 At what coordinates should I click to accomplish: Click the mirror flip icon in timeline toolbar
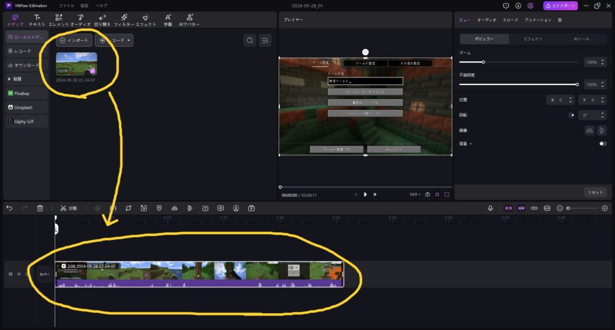[x=175, y=208]
